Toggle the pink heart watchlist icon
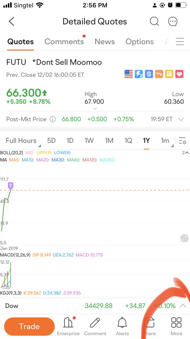 (x=179, y=74)
